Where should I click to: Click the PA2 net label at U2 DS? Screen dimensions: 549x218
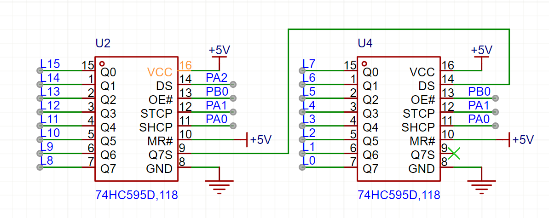pyautogui.click(x=216, y=79)
